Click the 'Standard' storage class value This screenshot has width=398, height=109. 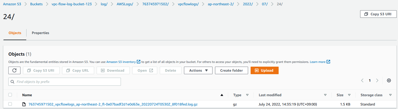coord(368,104)
